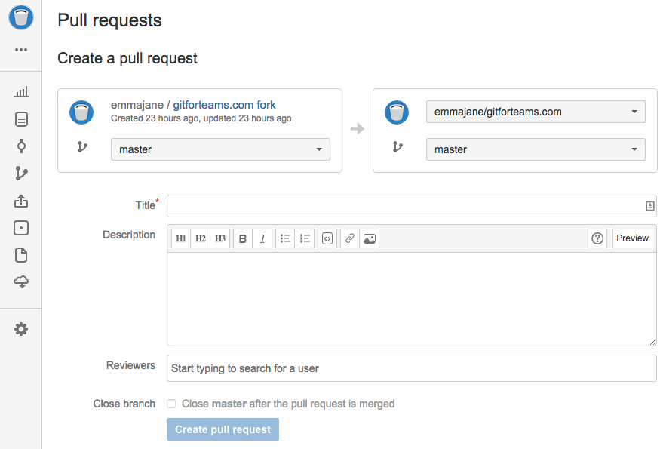Image resolution: width=663 pixels, height=449 pixels.
Task: Insert an image into the description
Action: pyautogui.click(x=369, y=238)
